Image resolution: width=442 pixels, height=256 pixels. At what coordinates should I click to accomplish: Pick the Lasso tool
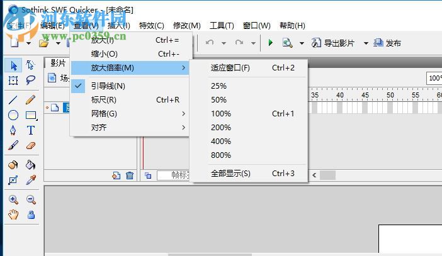[30, 81]
